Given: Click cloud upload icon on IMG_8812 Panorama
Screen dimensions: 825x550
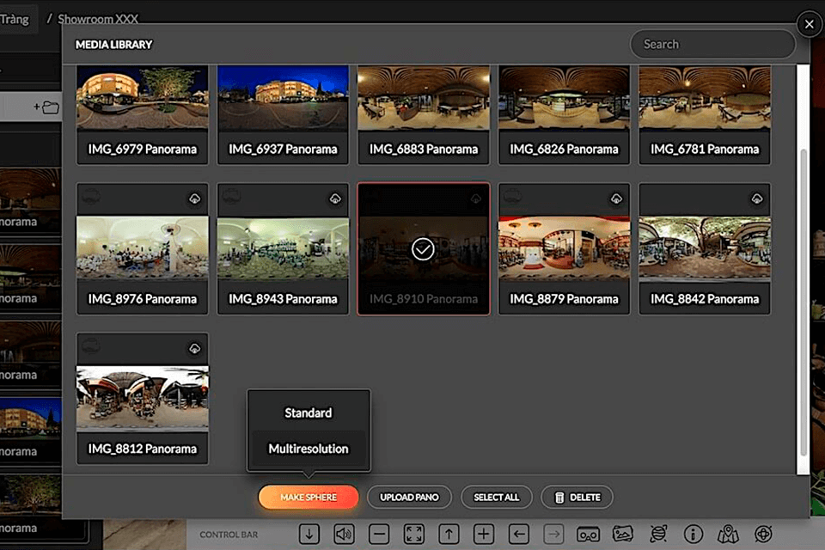Looking at the screenshot, I should pyautogui.click(x=195, y=348).
